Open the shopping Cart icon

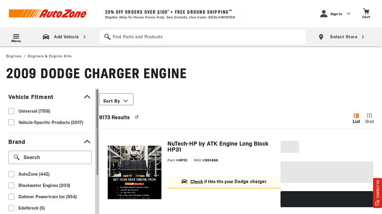tap(366, 11)
